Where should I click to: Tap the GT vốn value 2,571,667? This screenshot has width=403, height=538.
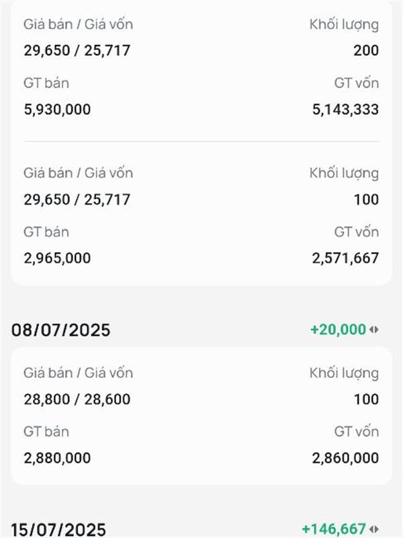345,258
